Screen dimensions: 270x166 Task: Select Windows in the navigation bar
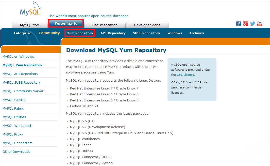pyautogui.click(x=175, y=33)
